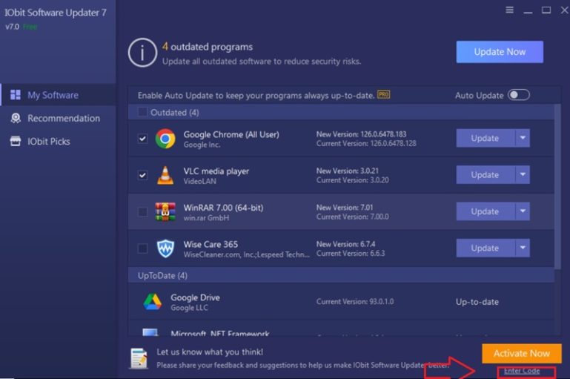Enable the Auto Update toggle switch

click(x=519, y=95)
